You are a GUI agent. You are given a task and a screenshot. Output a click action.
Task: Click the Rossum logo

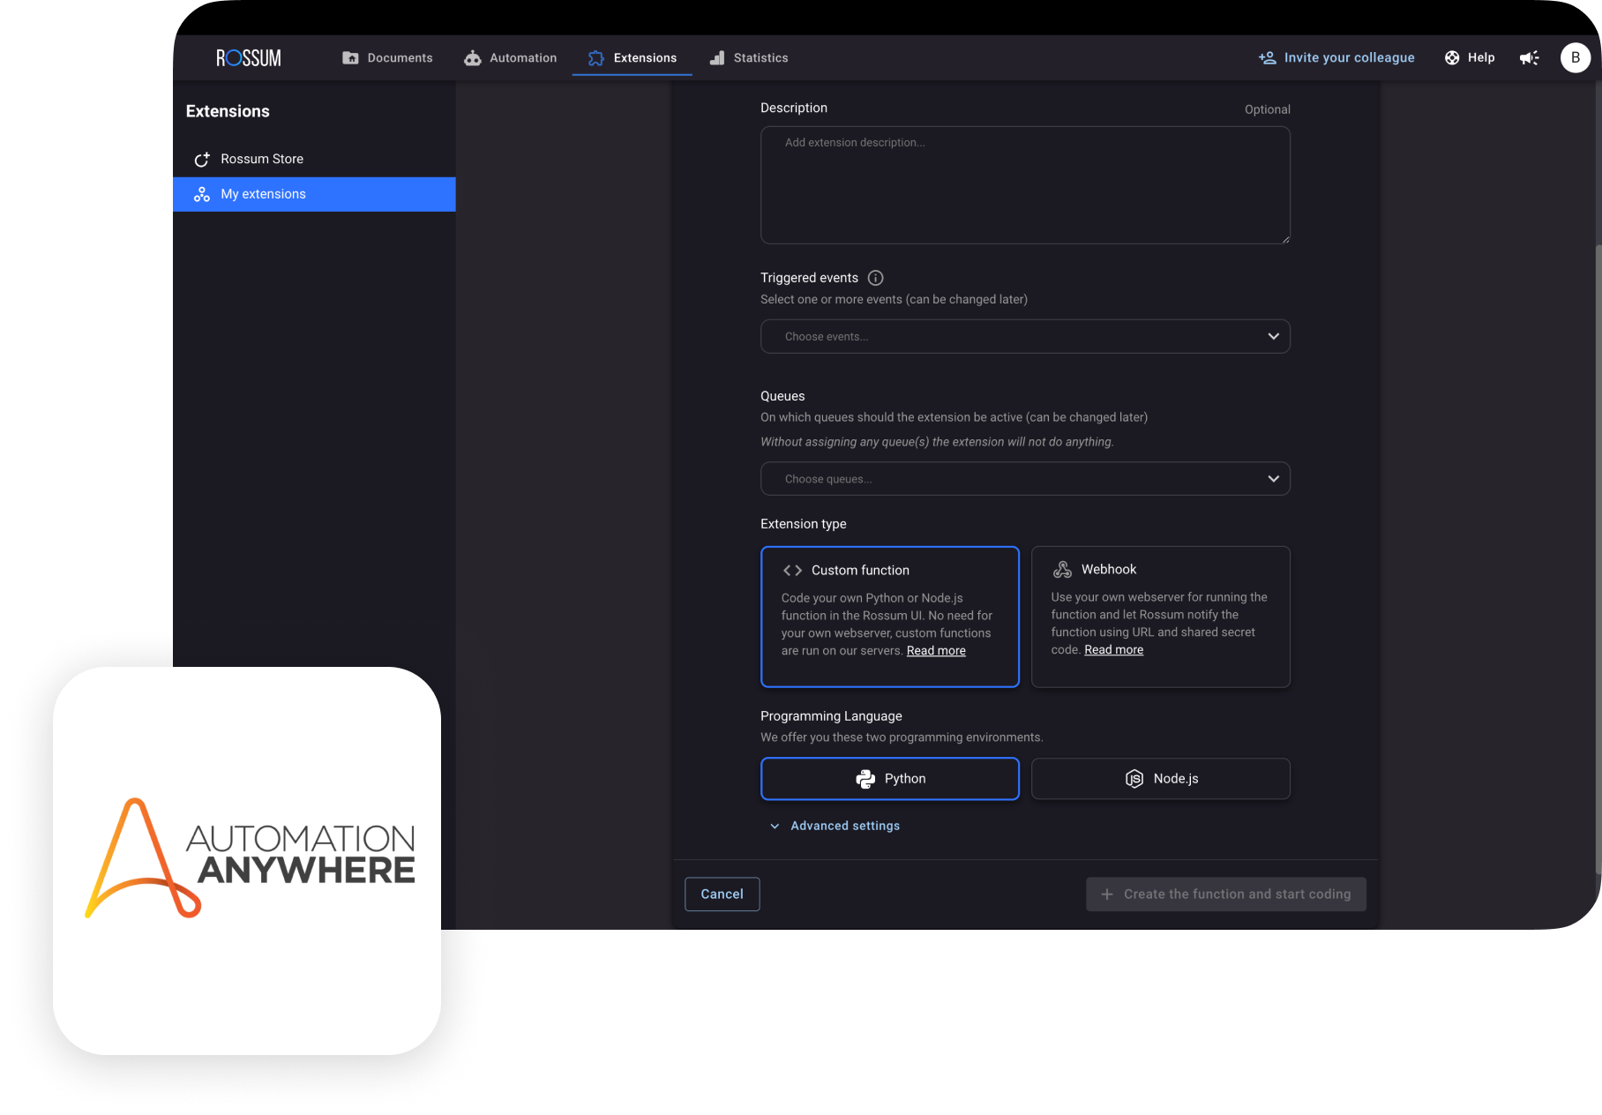pyautogui.click(x=249, y=58)
